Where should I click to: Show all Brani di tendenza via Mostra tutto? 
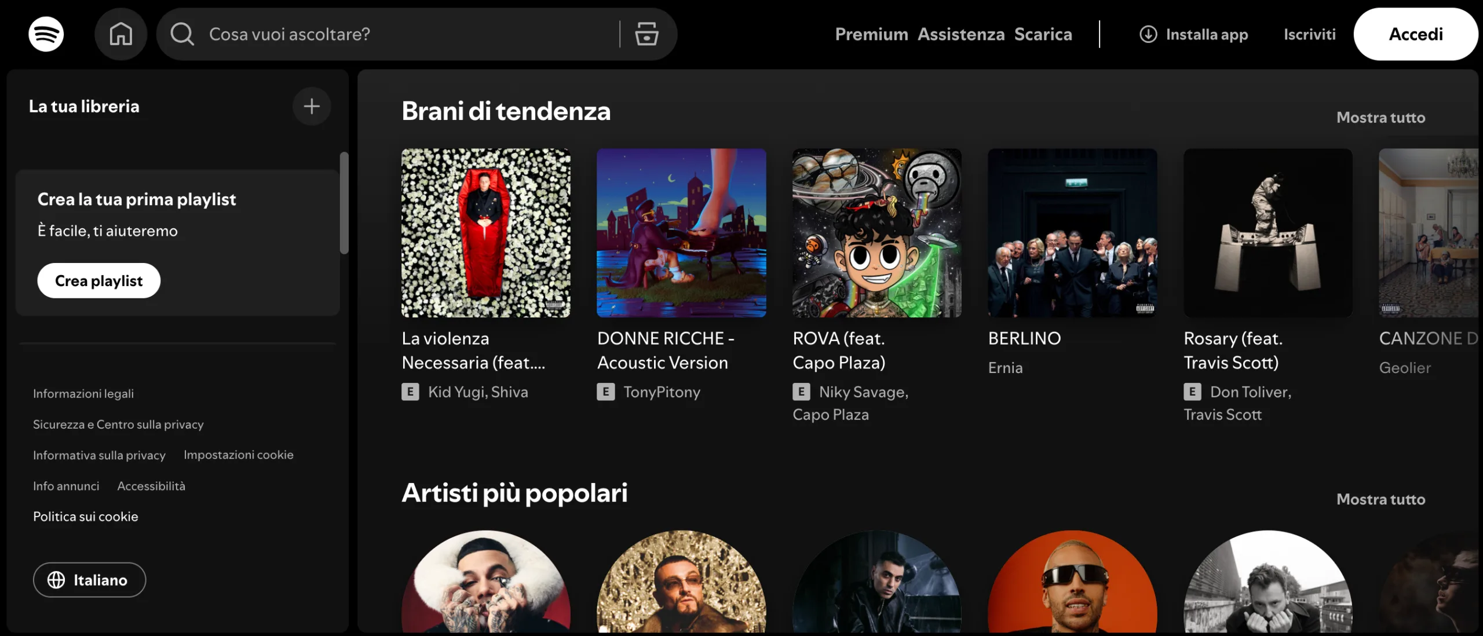pos(1380,117)
